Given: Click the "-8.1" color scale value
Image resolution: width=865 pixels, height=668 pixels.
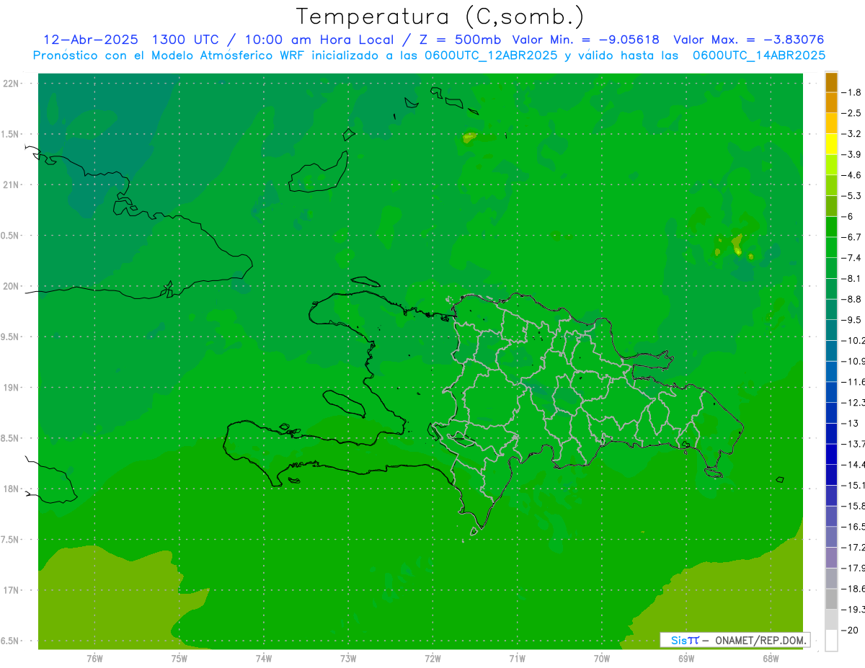Looking at the screenshot, I should click(852, 278).
